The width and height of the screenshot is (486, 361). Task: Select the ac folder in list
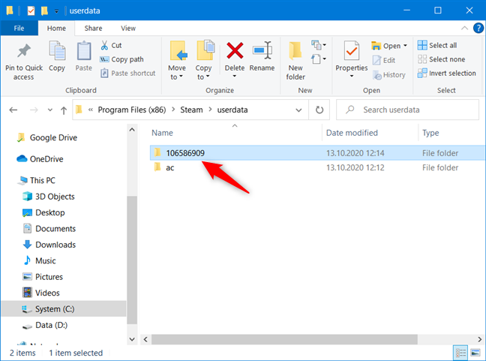coord(170,167)
